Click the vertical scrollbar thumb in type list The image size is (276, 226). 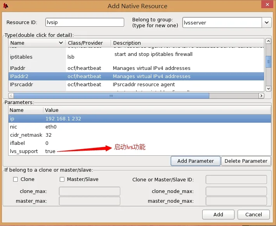click(x=268, y=62)
